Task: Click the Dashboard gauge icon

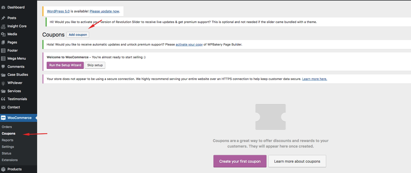Action: [x=3, y=7]
